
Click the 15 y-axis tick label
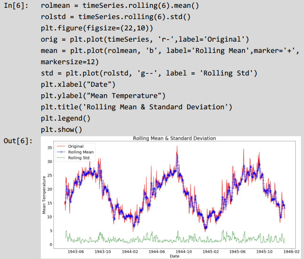50,203
